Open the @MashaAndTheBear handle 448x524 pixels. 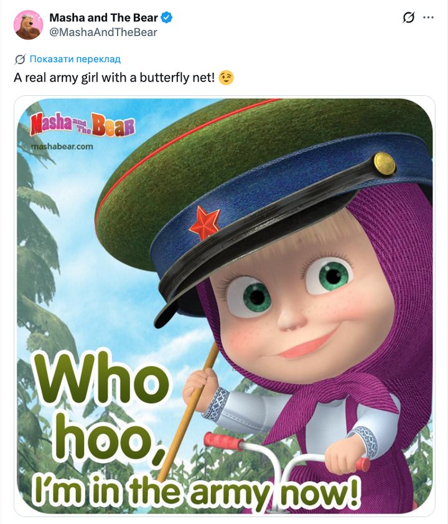pyautogui.click(x=103, y=32)
